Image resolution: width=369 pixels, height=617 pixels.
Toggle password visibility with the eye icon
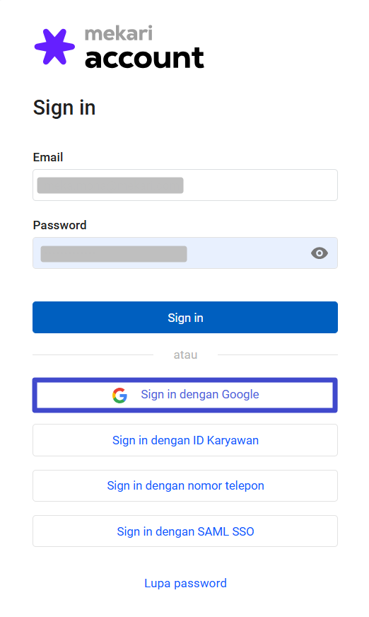pyautogui.click(x=320, y=253)
